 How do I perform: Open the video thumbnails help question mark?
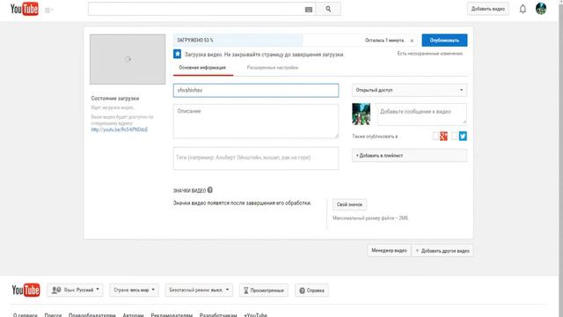[x=210, y=190]
